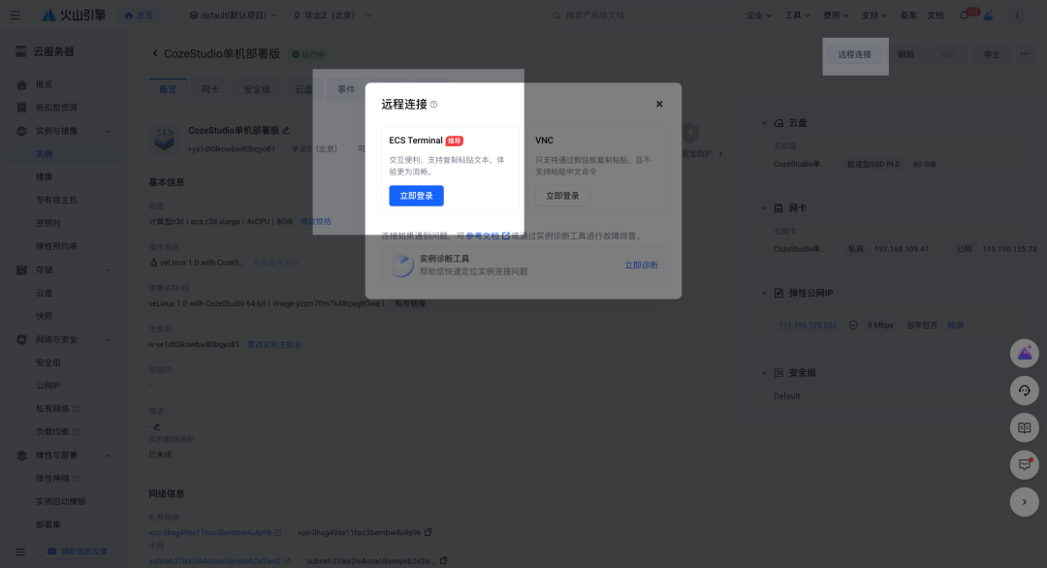
Task: Click the 更改实例主机名 link
Action: [x=274, y=344]
